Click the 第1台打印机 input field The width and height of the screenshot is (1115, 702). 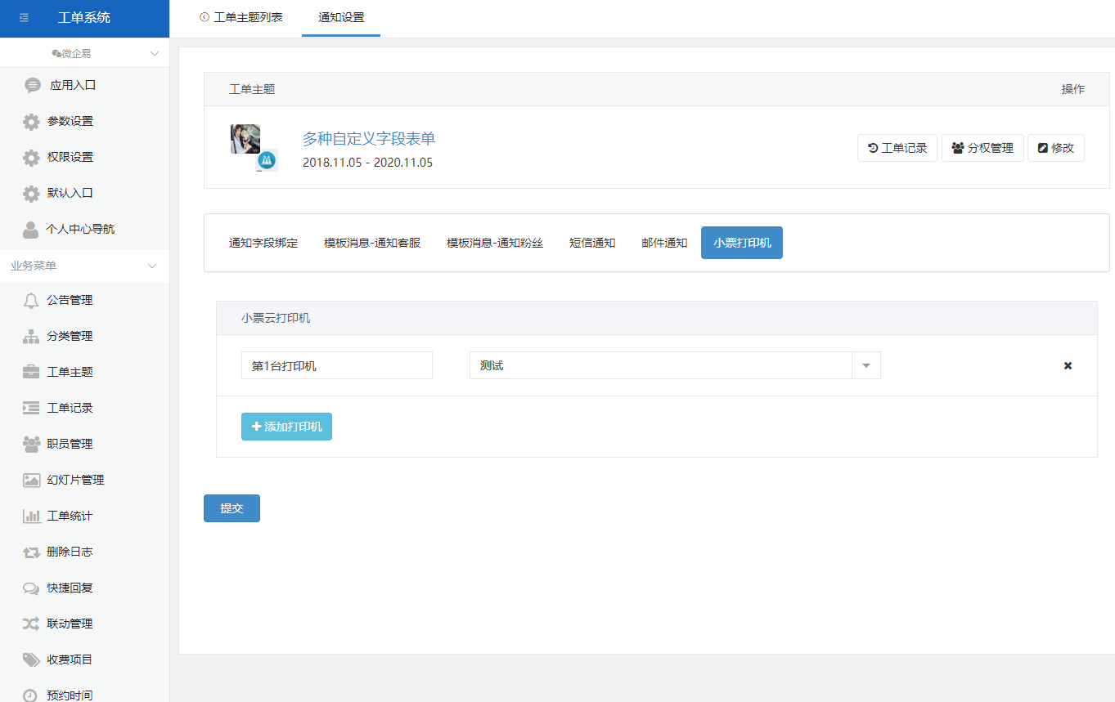pyautogui.click(x=337, y=365)
